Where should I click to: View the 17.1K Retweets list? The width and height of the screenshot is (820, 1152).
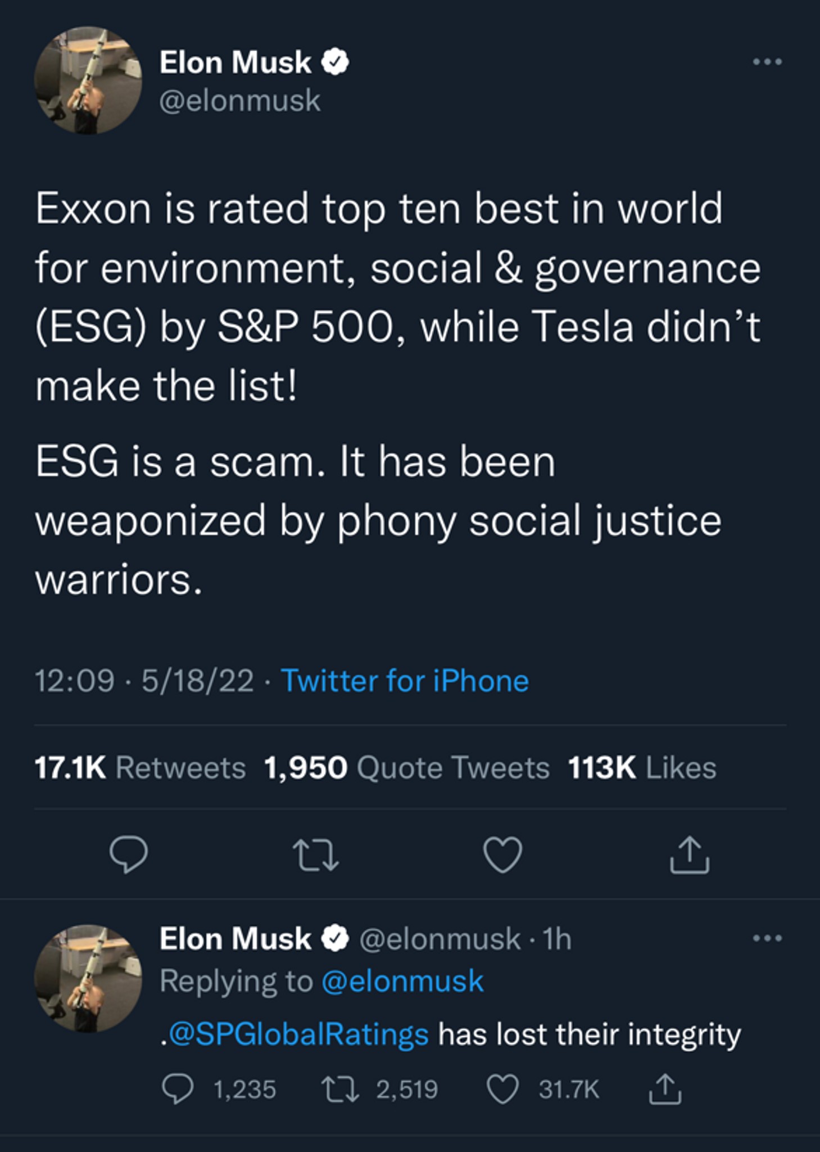tap(141, 768)
